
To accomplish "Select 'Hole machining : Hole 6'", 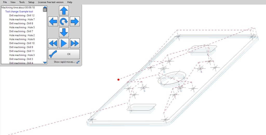I will coord(22,39).
